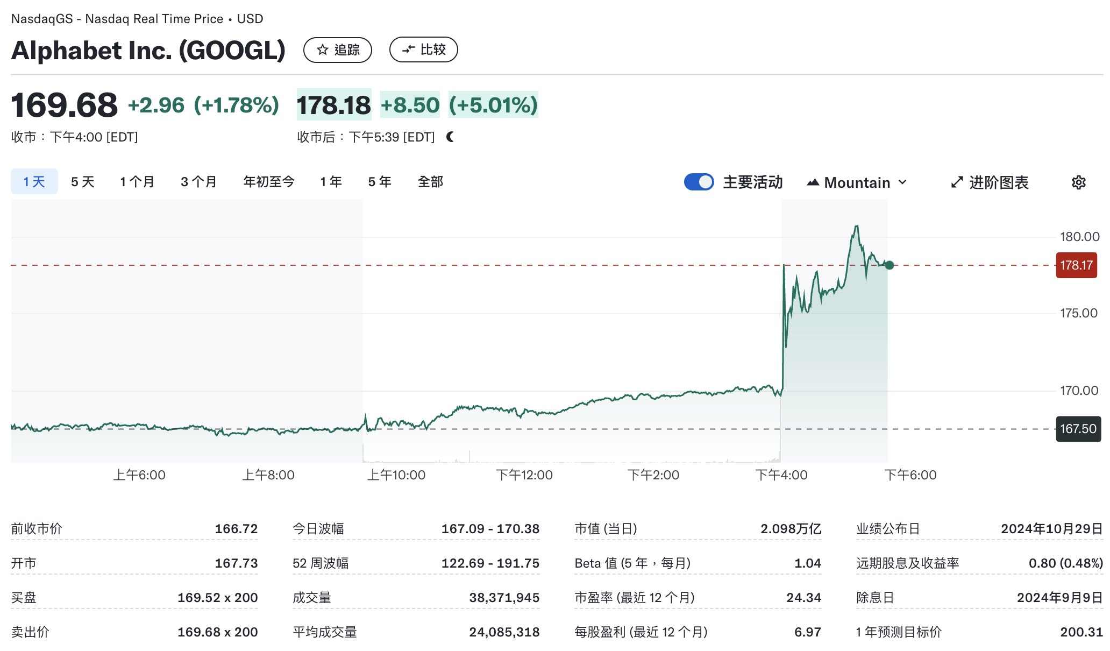Viewport: 1110px width, 651px height.
Task: Click the 除息日 date 2024年9月9日
Action: coord(1060,598)
